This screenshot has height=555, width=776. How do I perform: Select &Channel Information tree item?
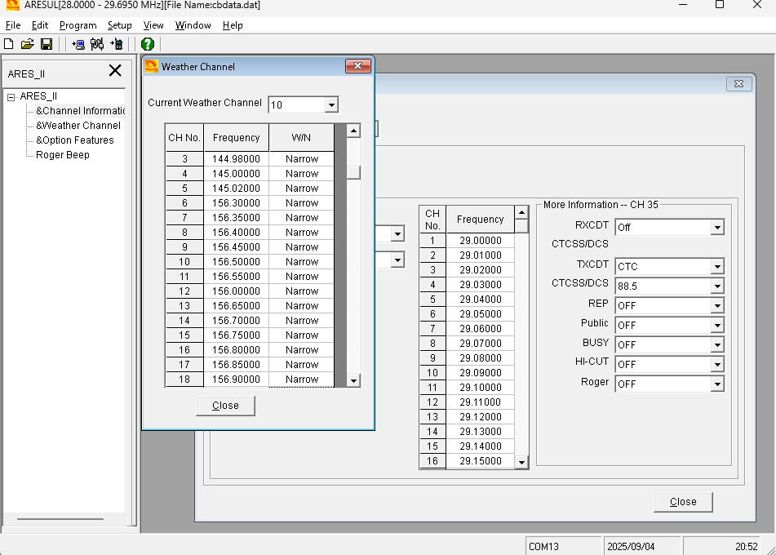[80, 111]
